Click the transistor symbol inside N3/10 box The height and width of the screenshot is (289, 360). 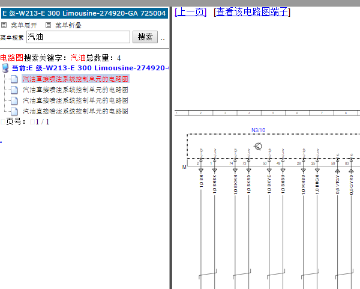(258, 146)
